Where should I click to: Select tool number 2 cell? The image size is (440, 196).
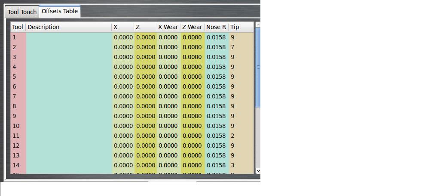pos(18,47)
